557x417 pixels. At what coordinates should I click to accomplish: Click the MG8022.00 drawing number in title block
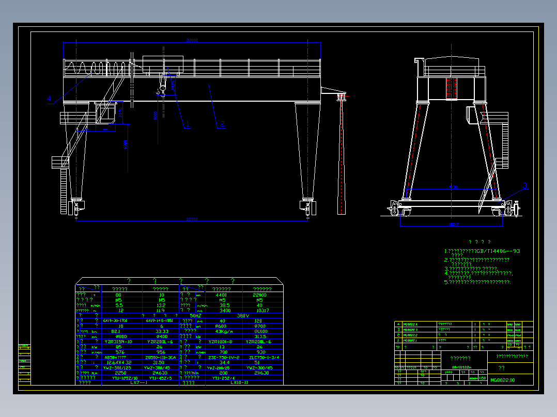tap(503, 380)
